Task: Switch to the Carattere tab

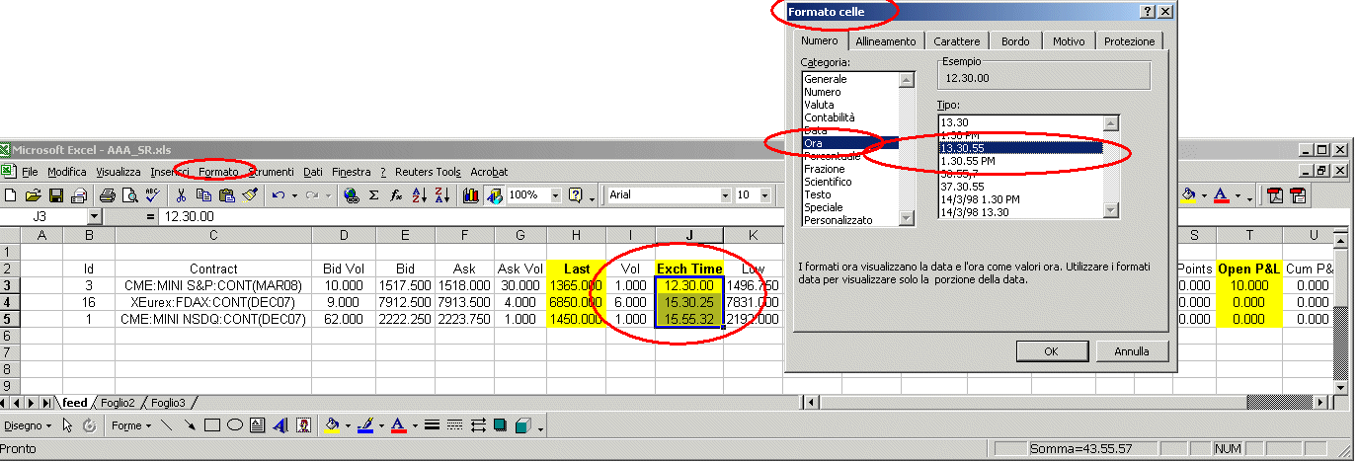Action: tap(957, 40)
